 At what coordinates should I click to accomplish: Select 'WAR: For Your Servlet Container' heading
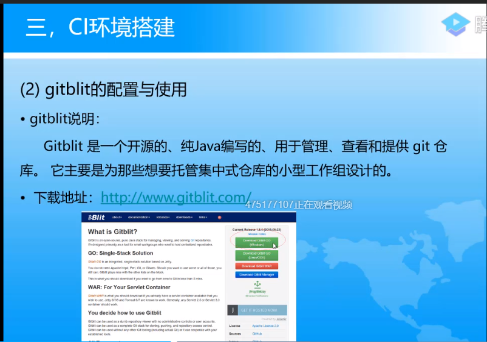[x=129, y=287]
